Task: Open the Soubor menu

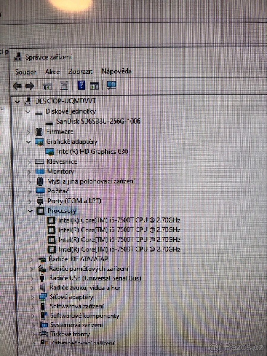Action: click(x=26, y=72)
